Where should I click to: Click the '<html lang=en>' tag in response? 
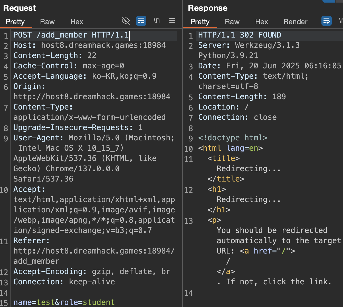pyautogui.click(x=231, y=148)
